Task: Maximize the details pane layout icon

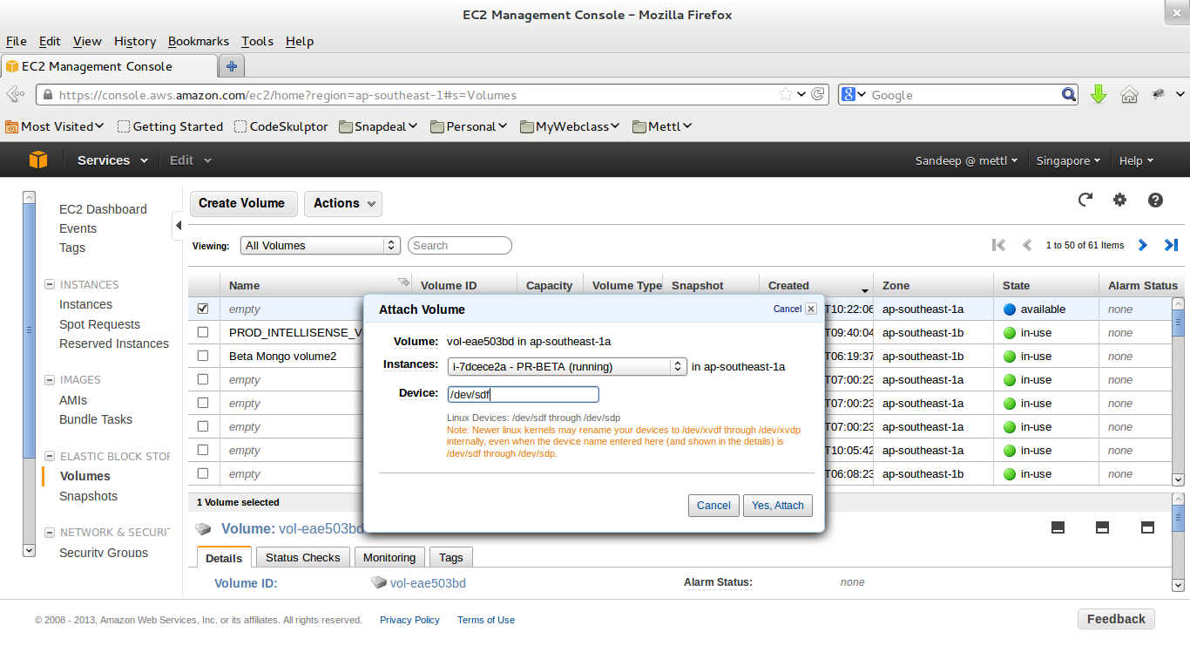Action: [x=1147, y=527]
